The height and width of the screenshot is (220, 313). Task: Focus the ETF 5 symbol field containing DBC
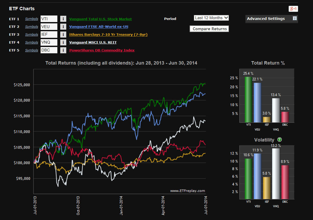tap(49, 50)
